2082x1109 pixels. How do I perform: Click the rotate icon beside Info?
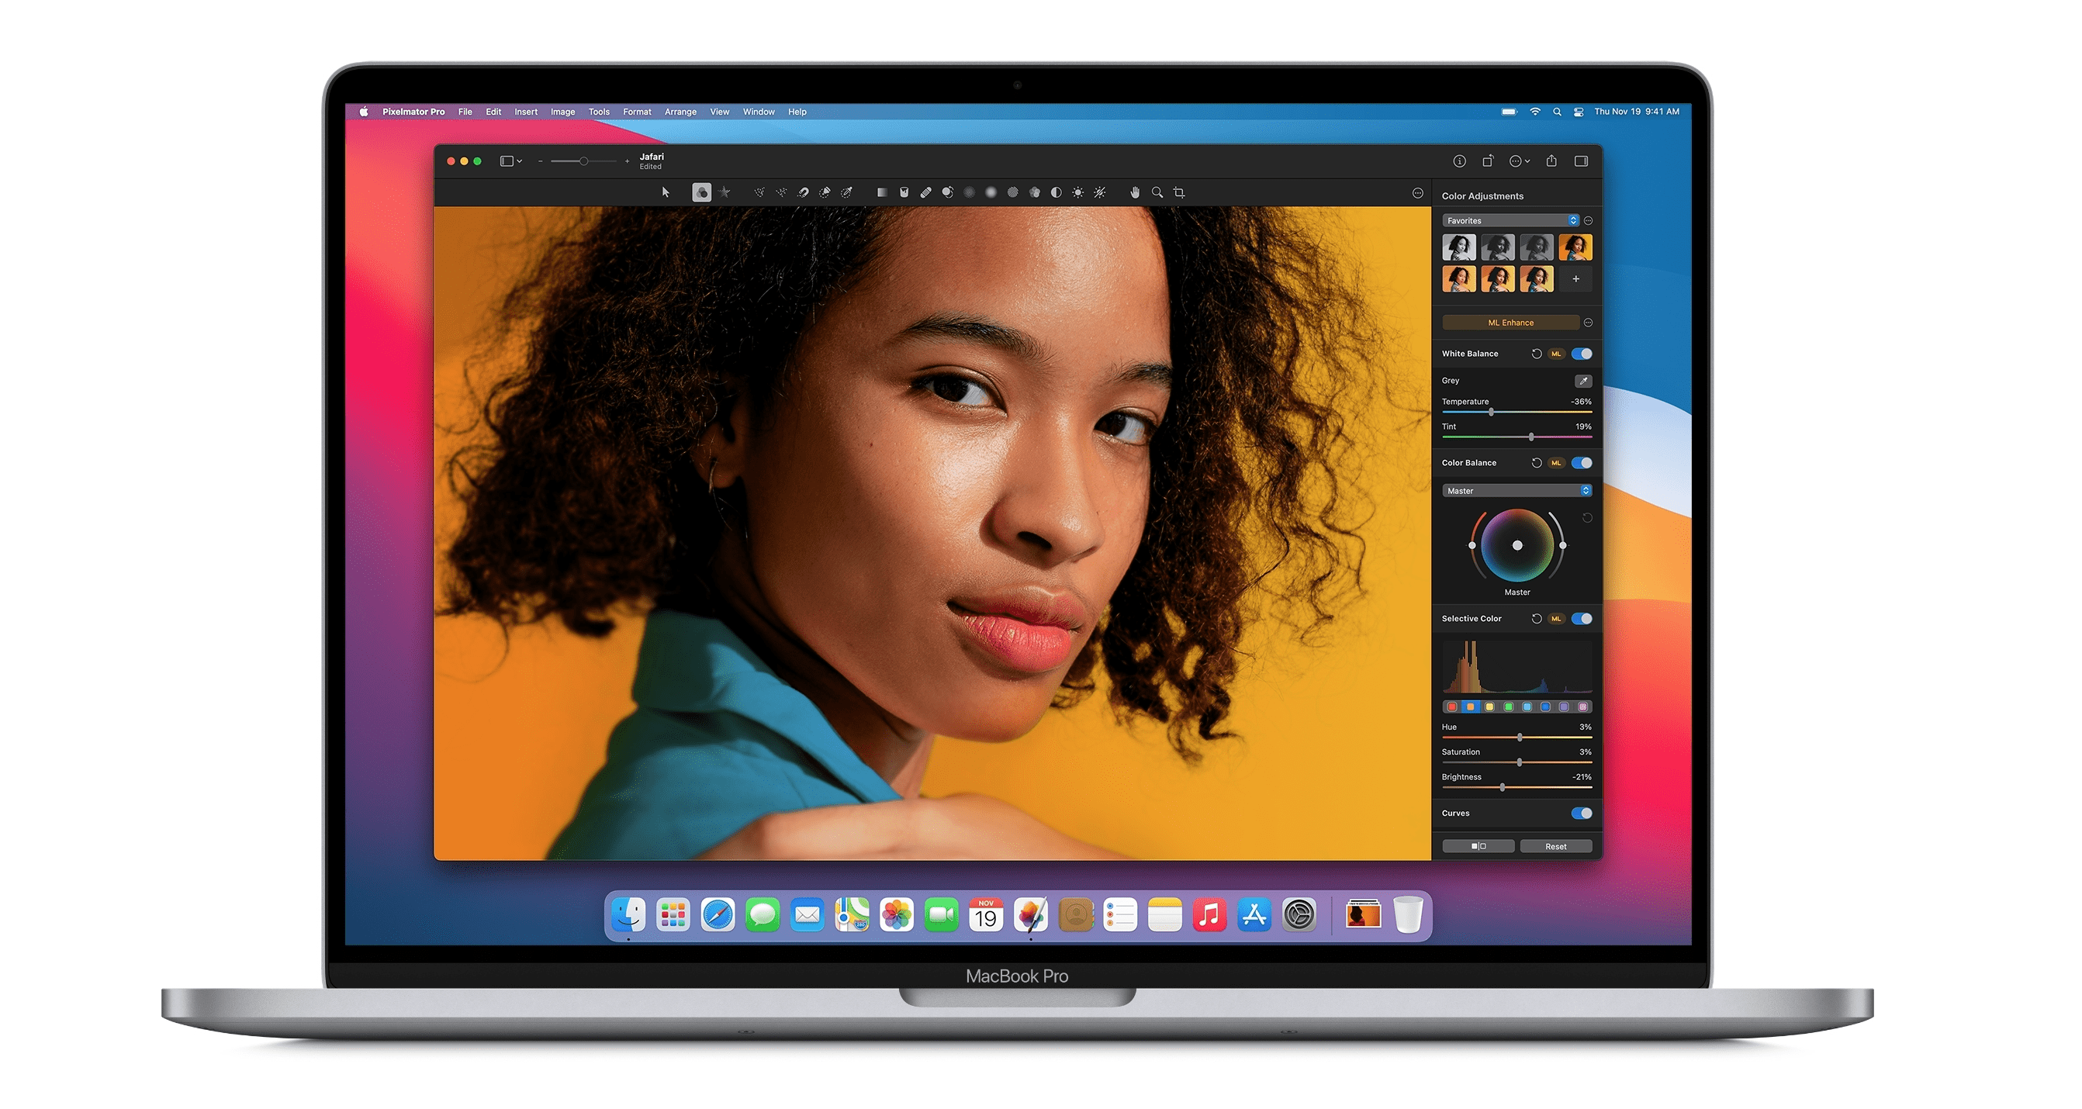(1488, 161)
